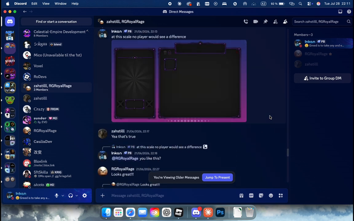Select RGRoyalRage in Members list
This screenshot has width=354, height=221.
pos(322,54)
